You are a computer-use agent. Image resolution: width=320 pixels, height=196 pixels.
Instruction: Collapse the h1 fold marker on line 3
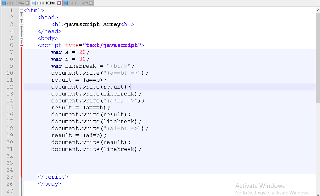click(x=21, y=25)
